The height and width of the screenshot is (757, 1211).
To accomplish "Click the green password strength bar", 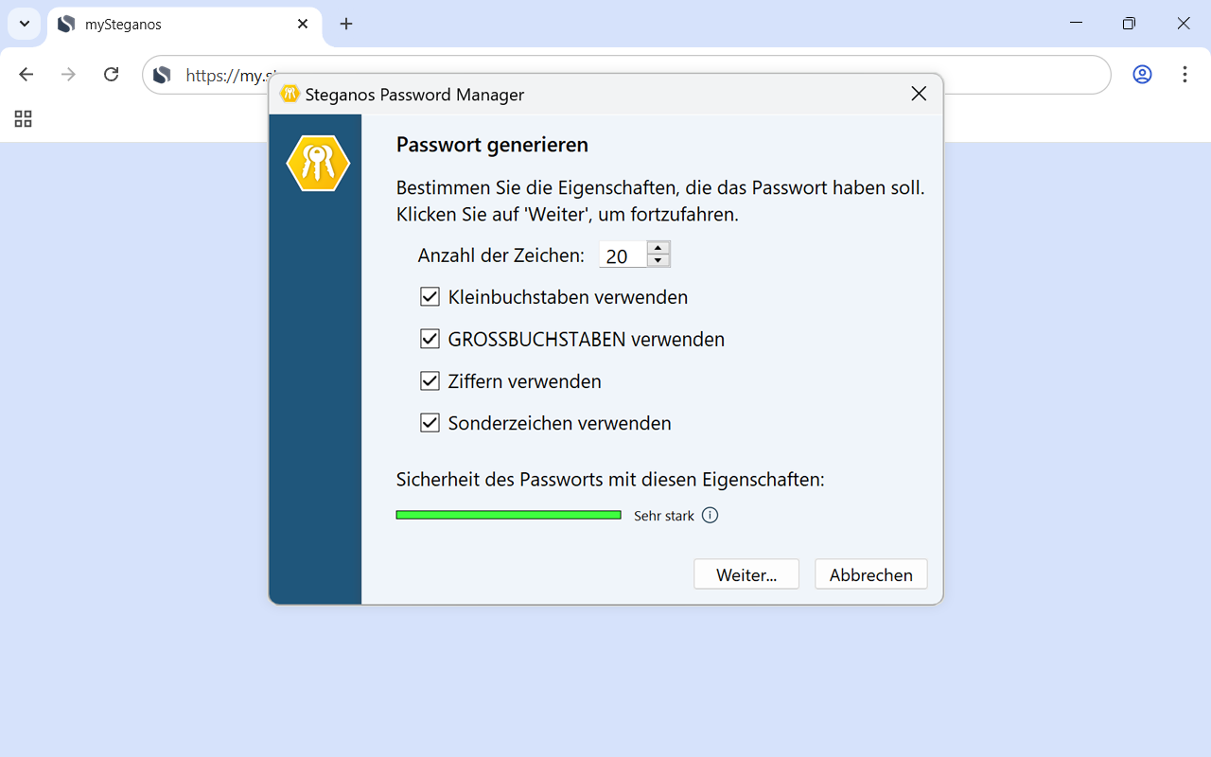I will click(508, 515).
